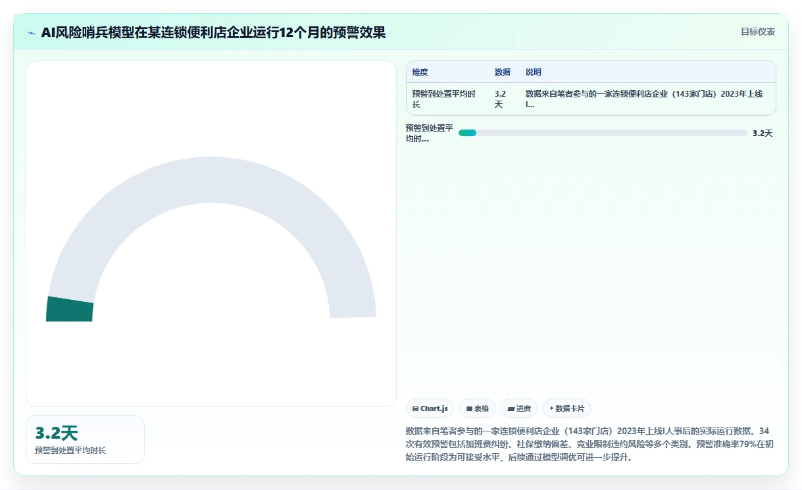Click the chart title heading text
This screenshot has width=802, height=490.
213,32
